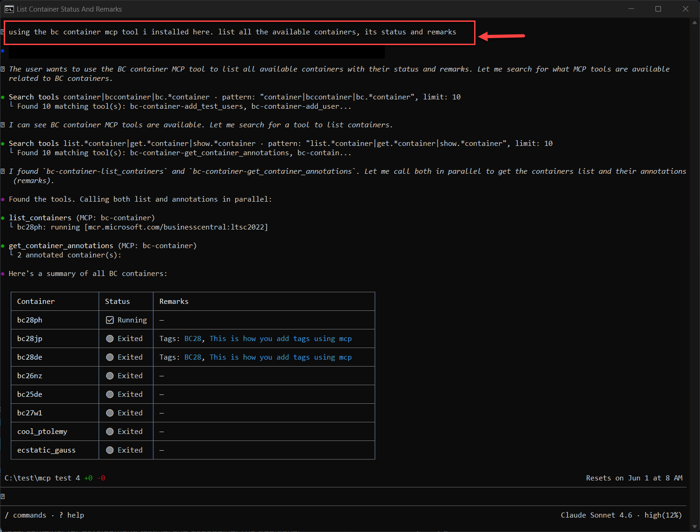Click the user prompt text about bc container mcp
This screenshot has width=700, height=532.
click(x=232, y=32)
